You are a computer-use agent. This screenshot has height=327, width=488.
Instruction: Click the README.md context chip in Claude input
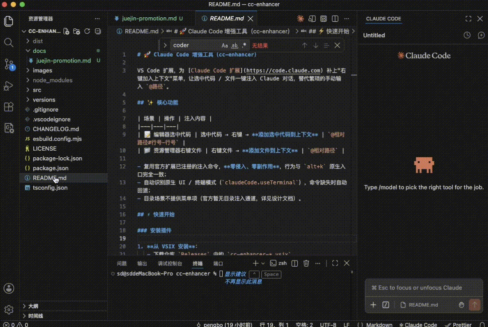click(x=419, y=305)
